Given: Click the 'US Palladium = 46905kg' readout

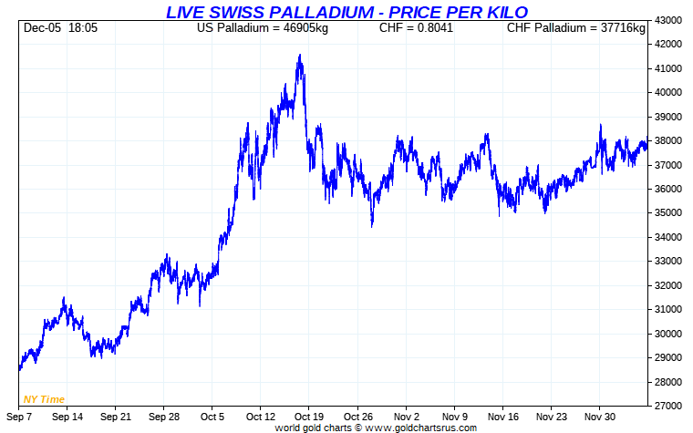Looking at the screenshot, I should [x=263, y=28].
